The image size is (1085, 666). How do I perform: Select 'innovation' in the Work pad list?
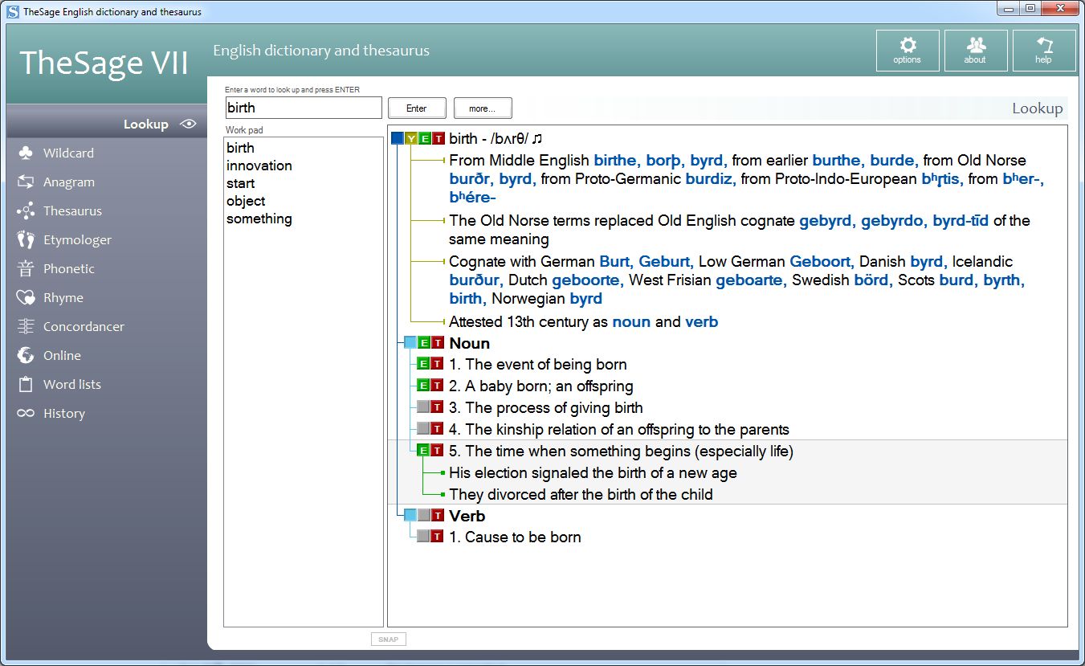tap(259, 165)
